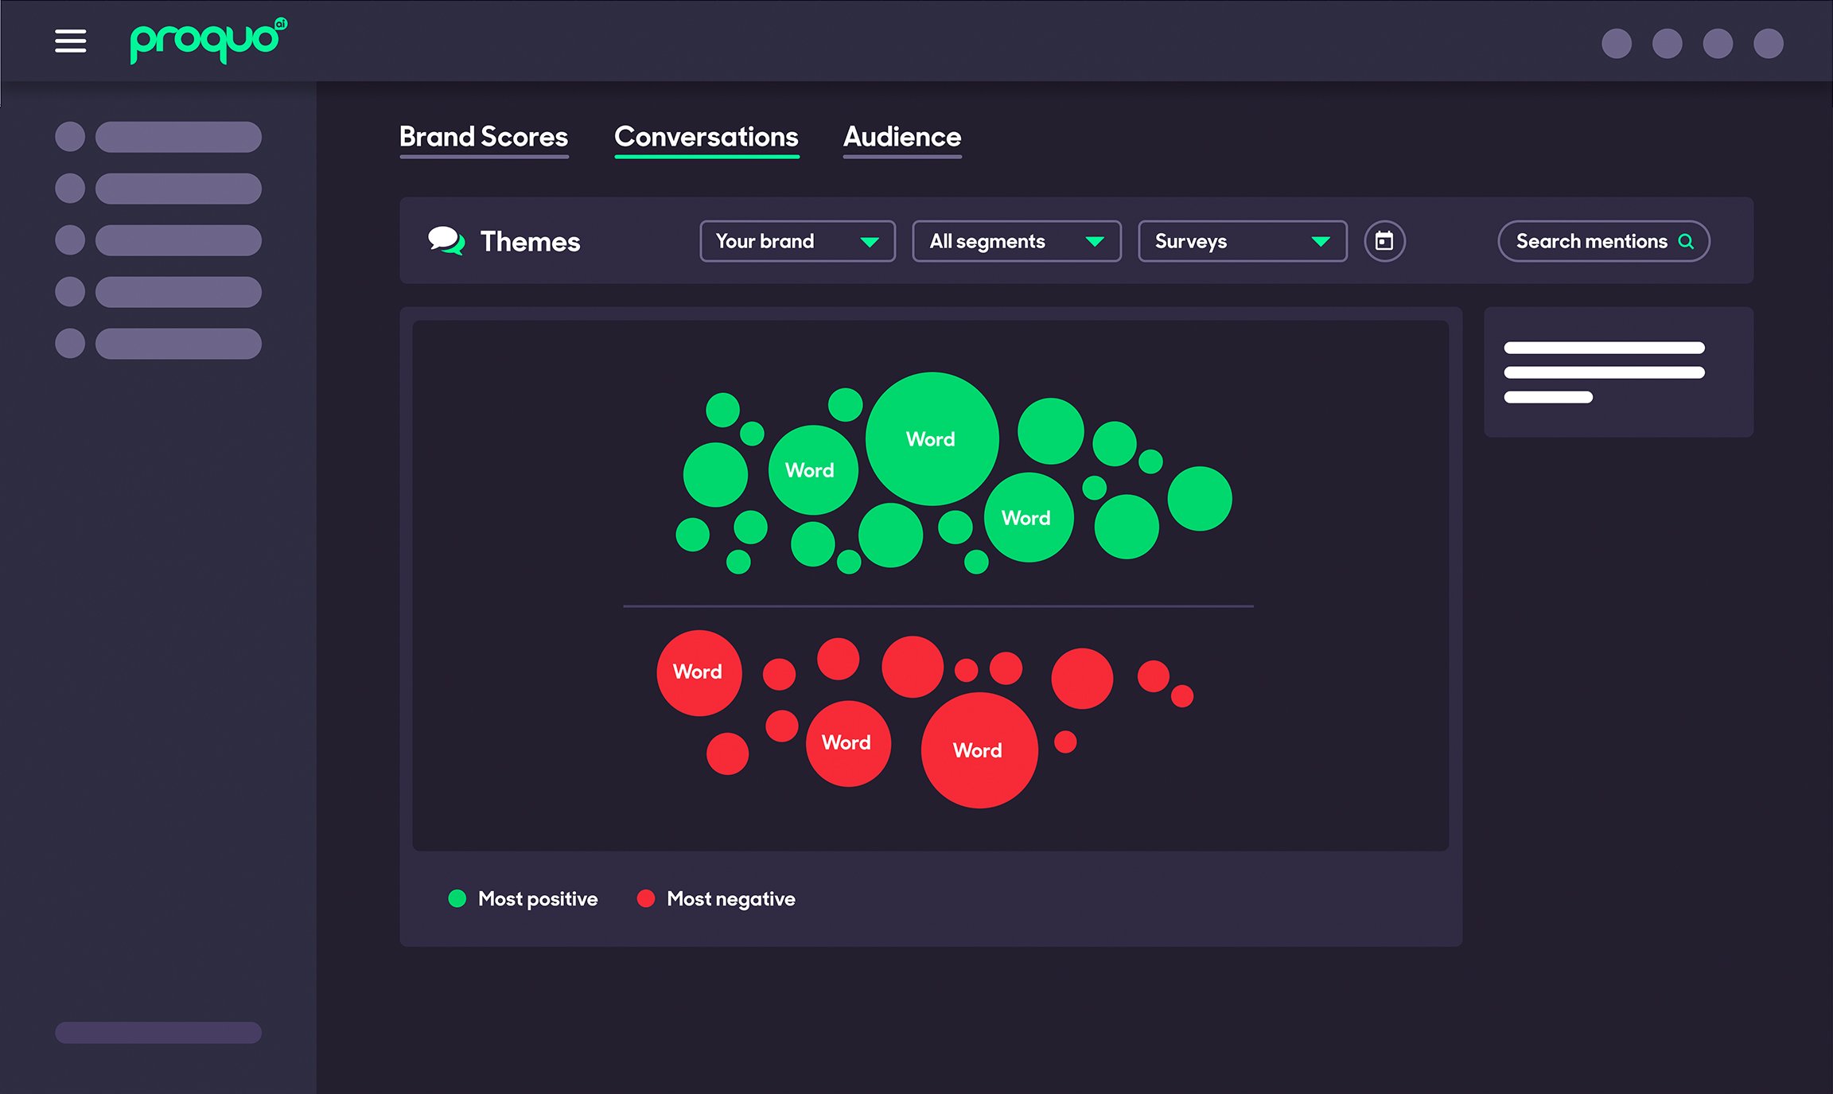
Task: Open the All segments dropdown
Action: pyautogui.click(x=1017, y=241)
